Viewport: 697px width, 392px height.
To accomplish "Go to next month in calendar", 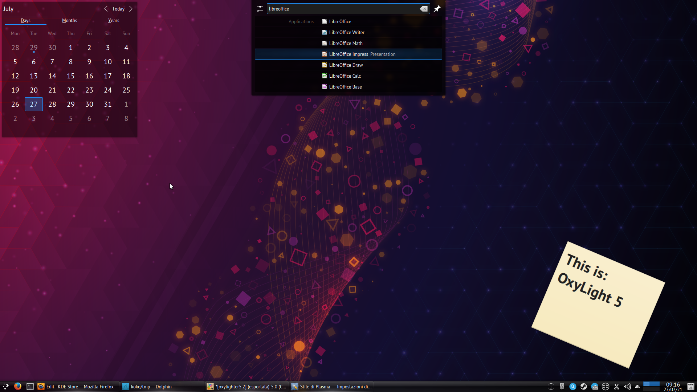I will (131, 9).
